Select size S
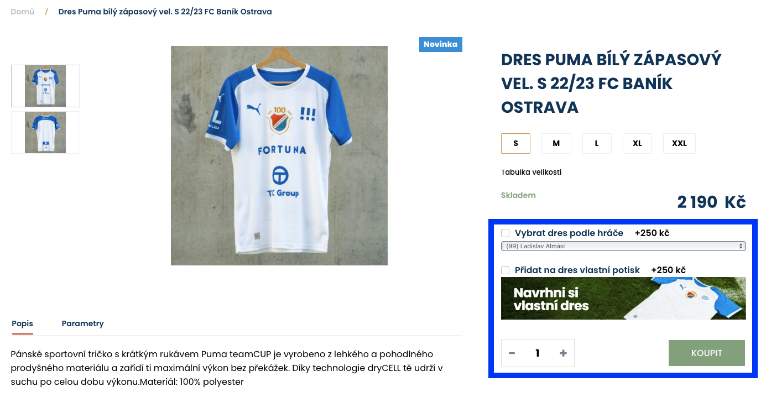 (515, 143)
